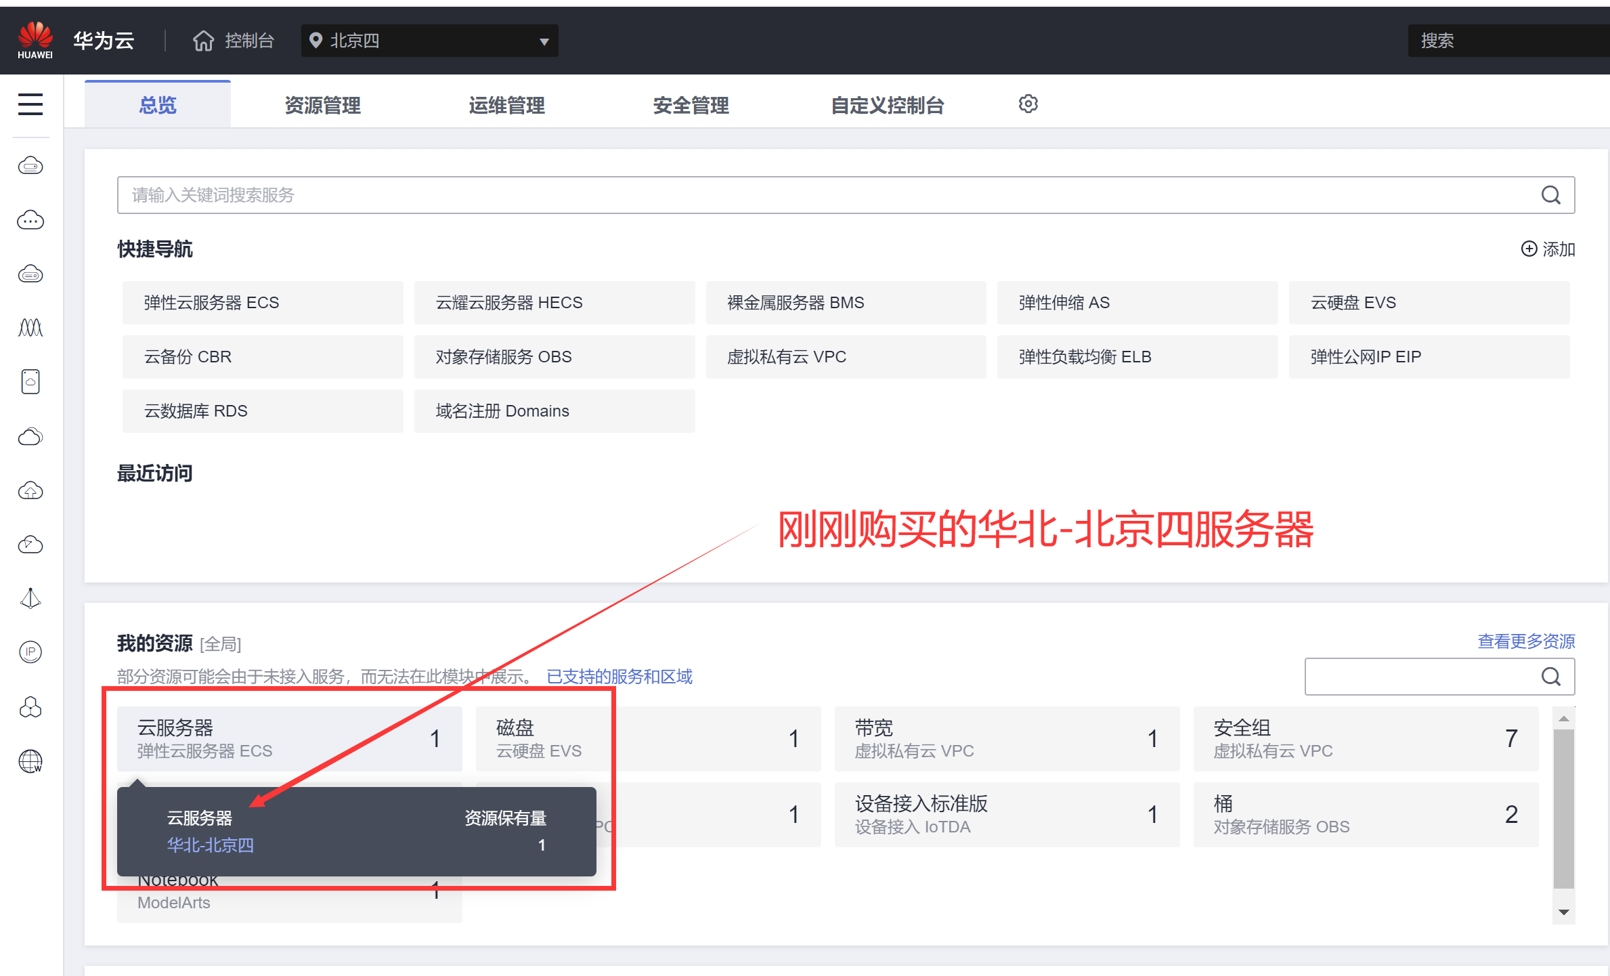The height and width of the screenshot is (976, 1610).
Task: Open the 弹性云服务器 ECS shortcut
Action: (x=263, y=303)
